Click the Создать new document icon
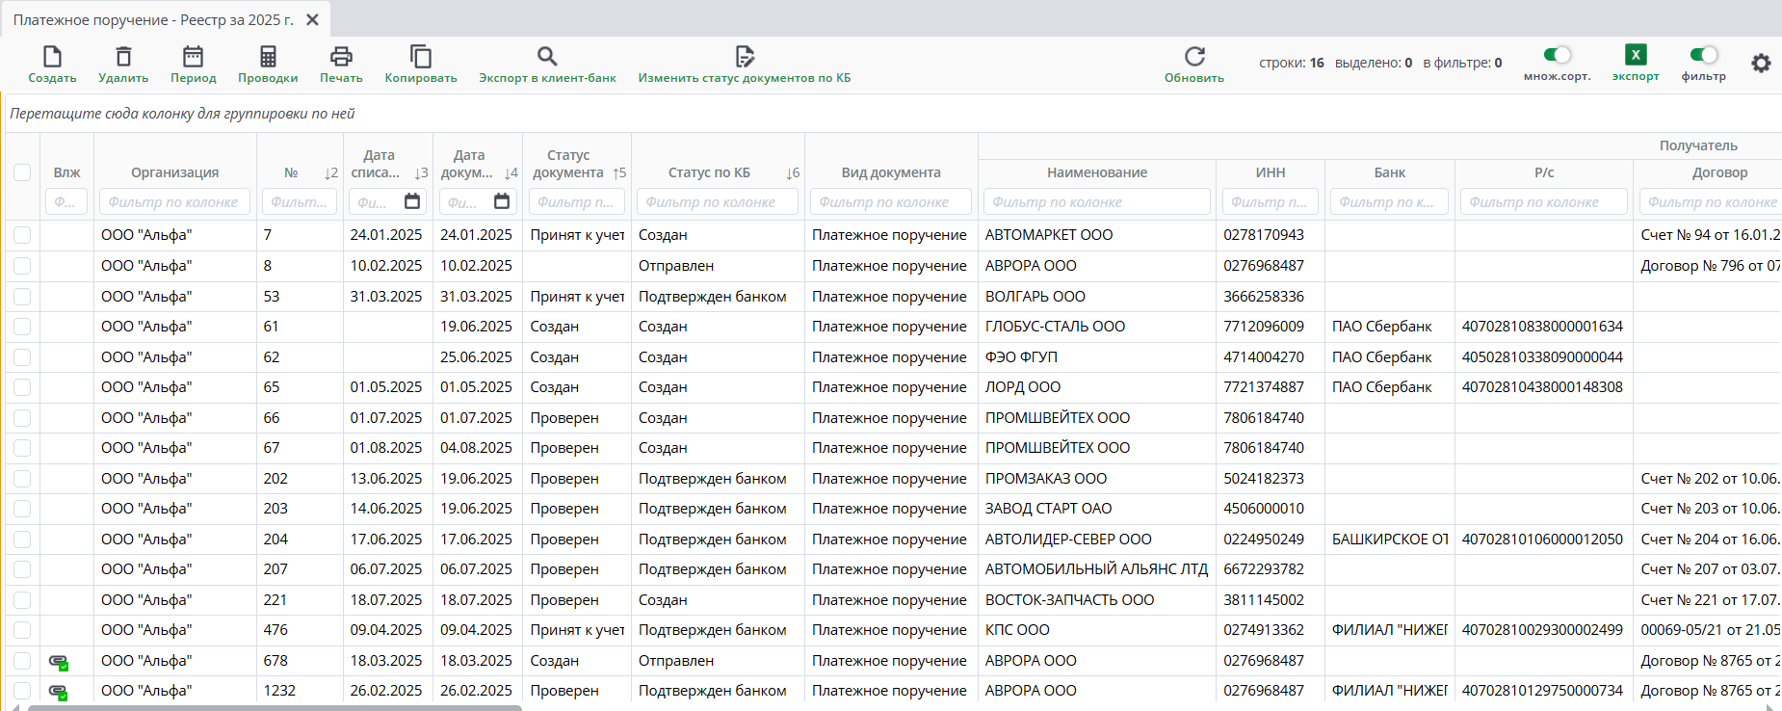Image resolution: width=1782 pixels, height=711 pixels. [x=52, y=57]
